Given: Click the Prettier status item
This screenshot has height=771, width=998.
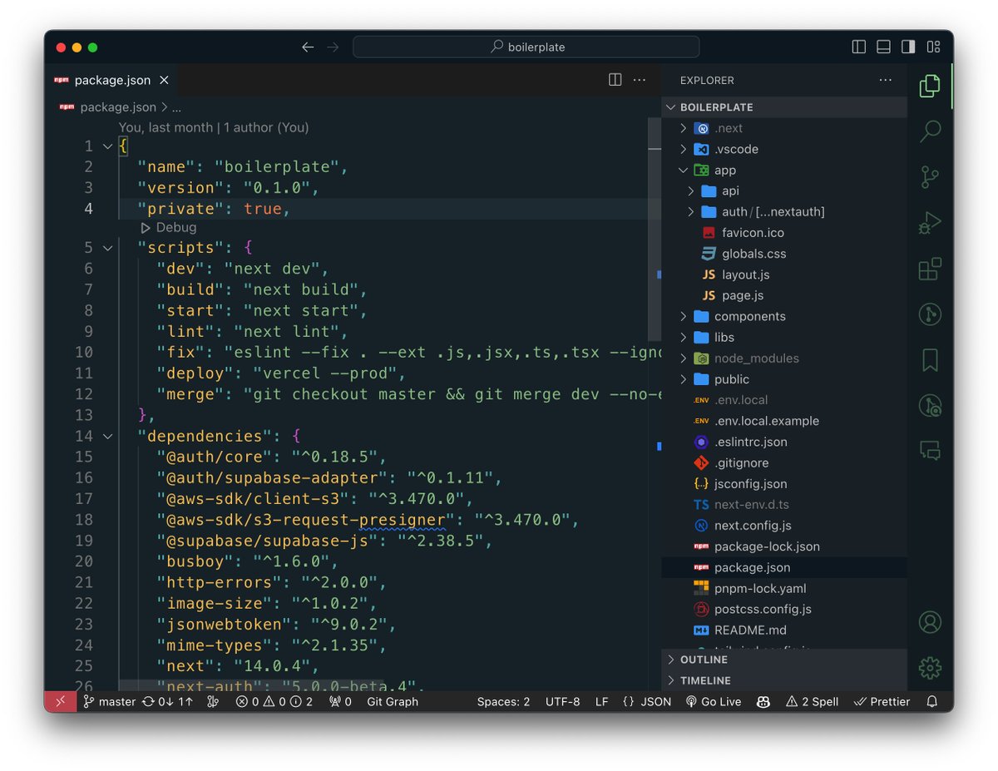Looking at the screenshot, I should (882, 701).
